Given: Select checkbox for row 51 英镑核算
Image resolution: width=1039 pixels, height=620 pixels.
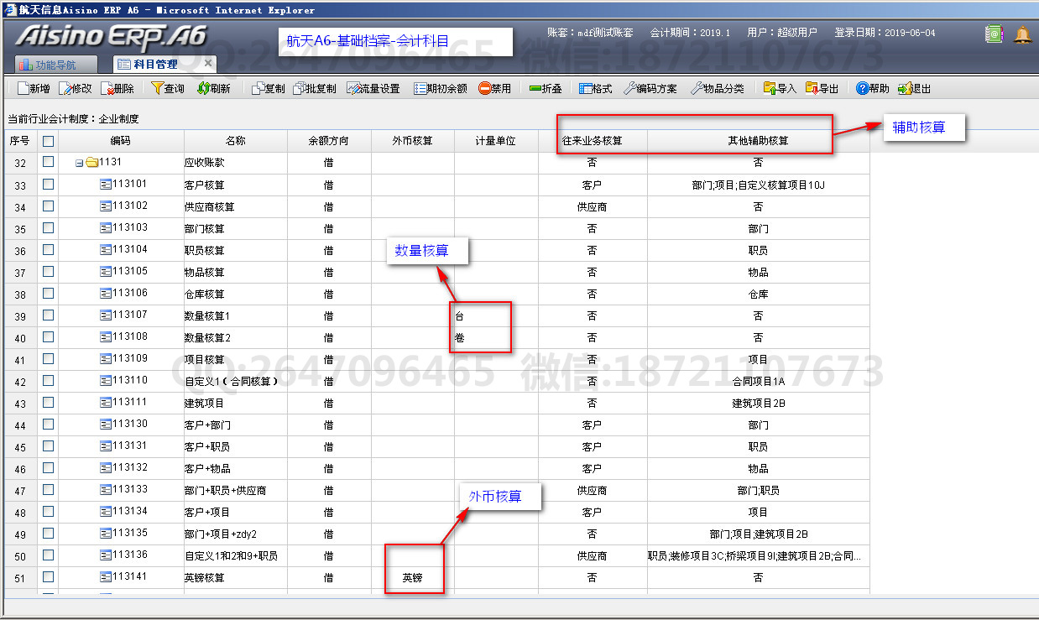Looking at the screenshot, I should (48, 577).
